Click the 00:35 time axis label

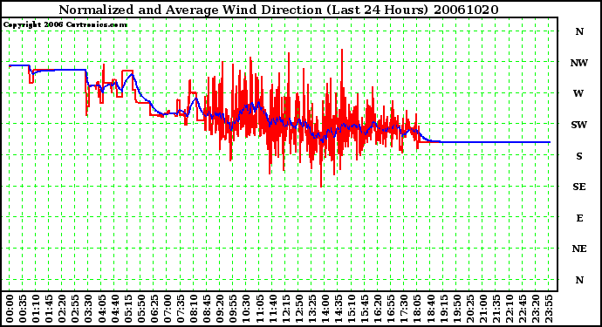[23, 309]
